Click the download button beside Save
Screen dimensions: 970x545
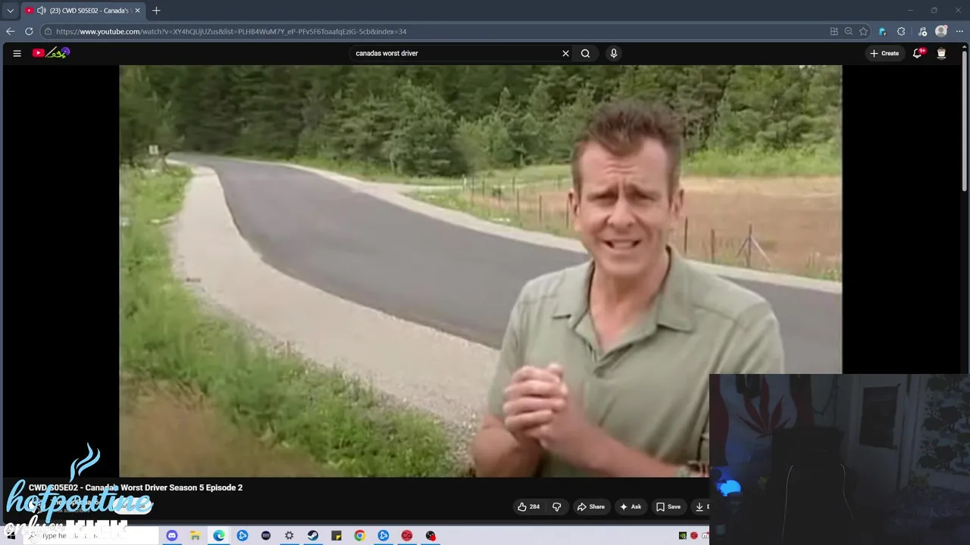(699, 506)
